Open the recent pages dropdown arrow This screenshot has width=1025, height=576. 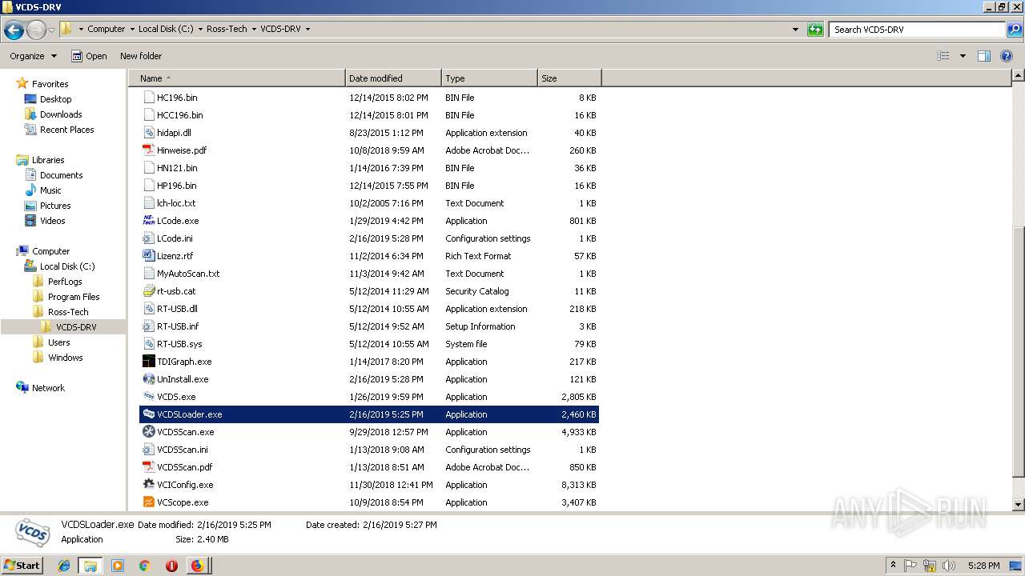[x=51, y=30]
